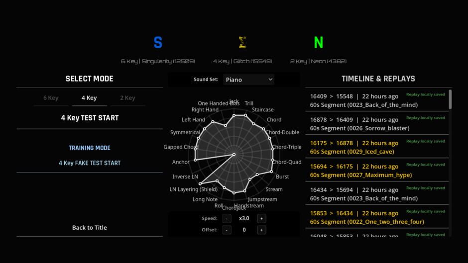This screenshot has width=468, height=263.
Task: Click the Offset value 0
Action: (x=244, y=230)
